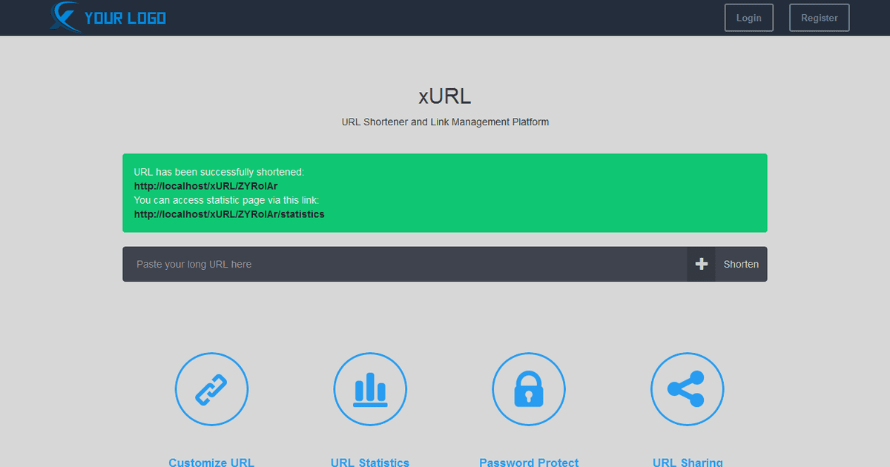The width and height of the screenshot is (890, 467).
Task: Click the URL Statistics heading
Action: click(370, 462)
